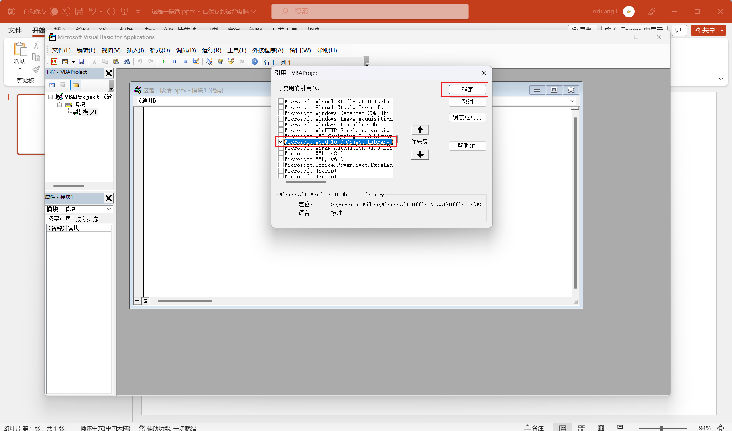The image size is (732, 431).
Task: Open the dropdown arrow beside Insert UserForm
Action: (73, 62)
